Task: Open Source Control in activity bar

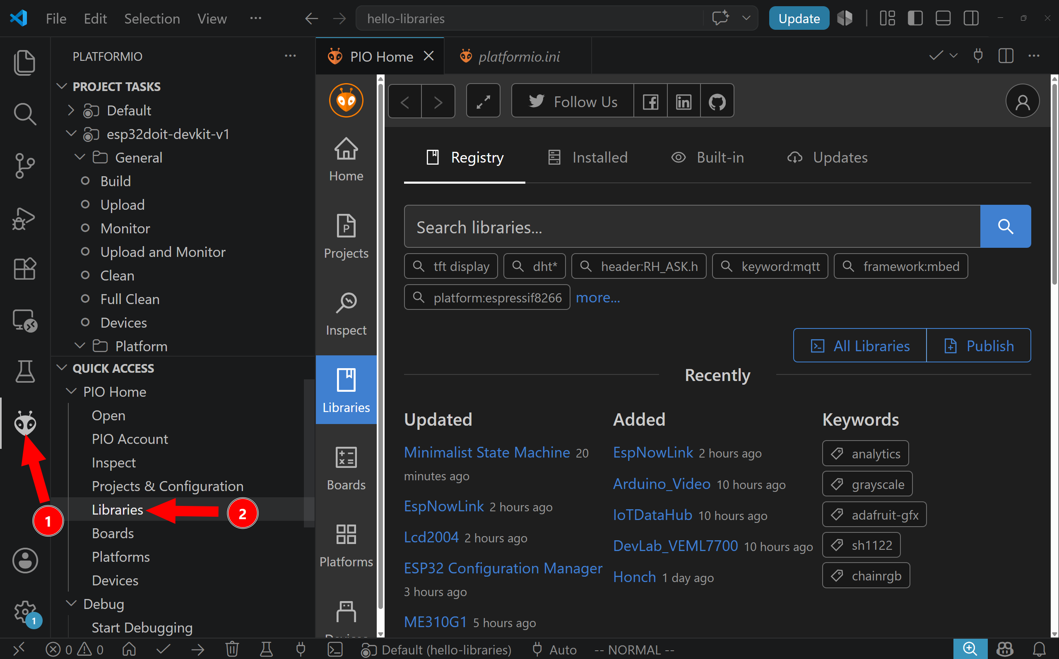Action: pyautogui.click(x=24, y=165)
